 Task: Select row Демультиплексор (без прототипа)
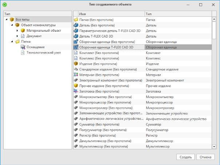coord(143,141)
